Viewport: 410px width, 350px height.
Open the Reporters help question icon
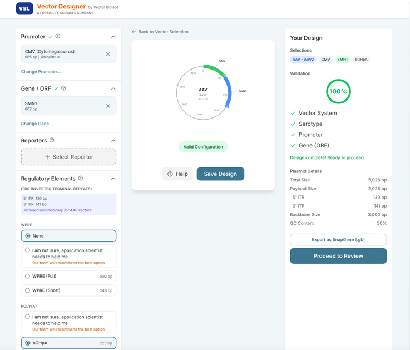coord(52,140)
